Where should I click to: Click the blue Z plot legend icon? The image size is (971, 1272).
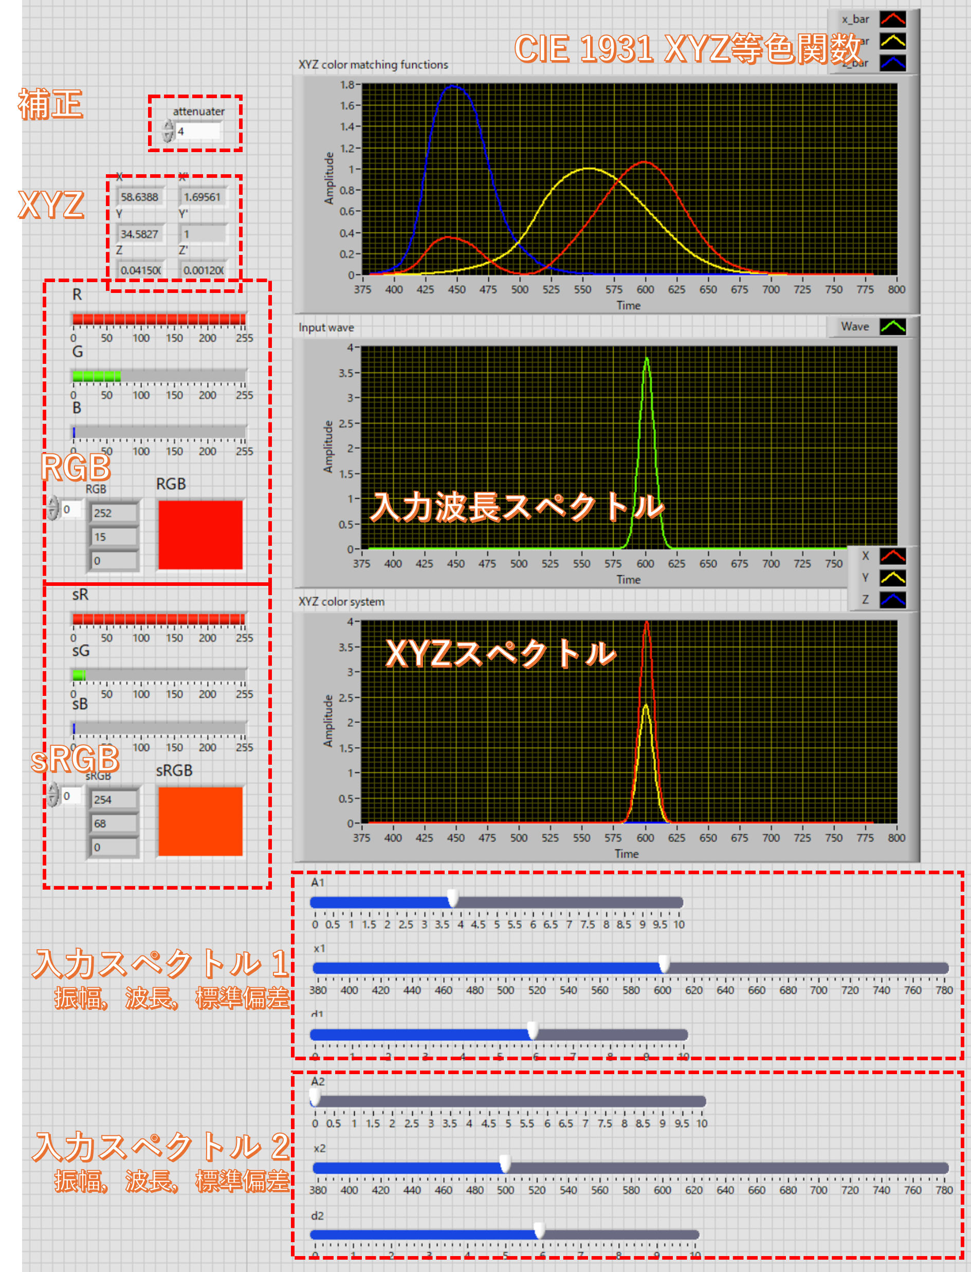tap(892, 599)
